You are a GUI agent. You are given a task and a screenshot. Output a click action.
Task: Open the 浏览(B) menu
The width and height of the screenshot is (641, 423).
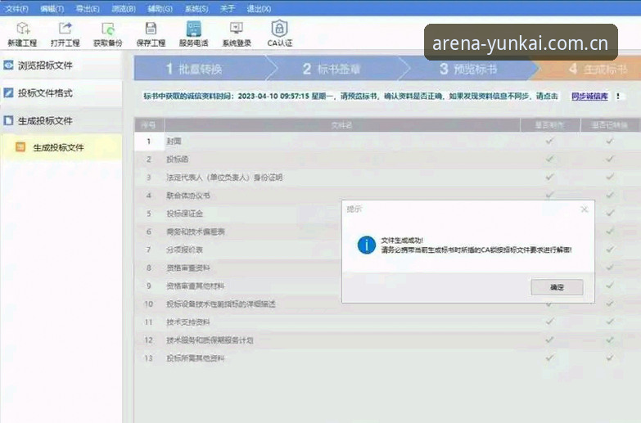pyautogui.click(x=124, y=8)
